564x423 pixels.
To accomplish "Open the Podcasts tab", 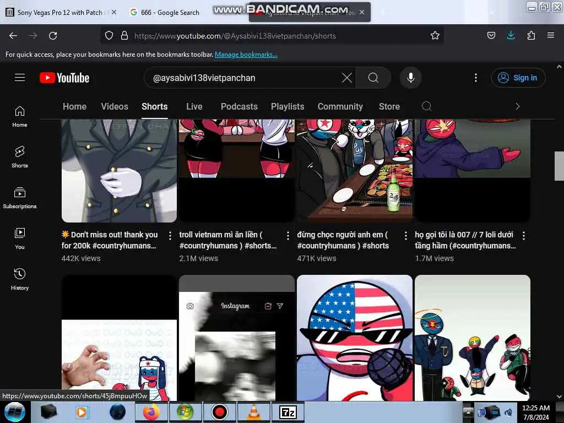I will 239,106.
